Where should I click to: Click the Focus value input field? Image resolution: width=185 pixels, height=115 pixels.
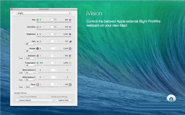click(54, 84)
